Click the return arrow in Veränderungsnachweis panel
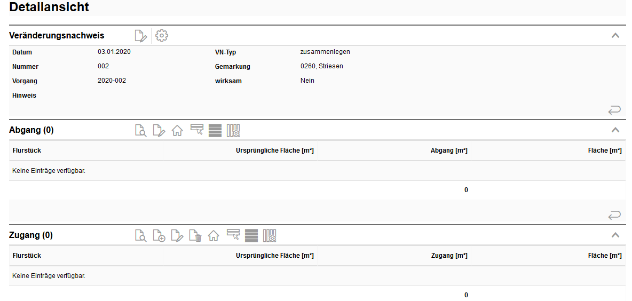This screenshot has height=301, width=632. point(614,110)
